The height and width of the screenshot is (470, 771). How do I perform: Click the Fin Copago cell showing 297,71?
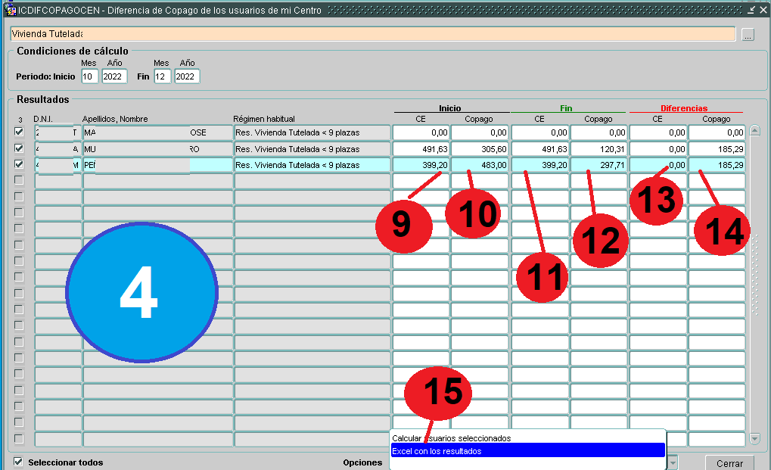coord(598,165)
